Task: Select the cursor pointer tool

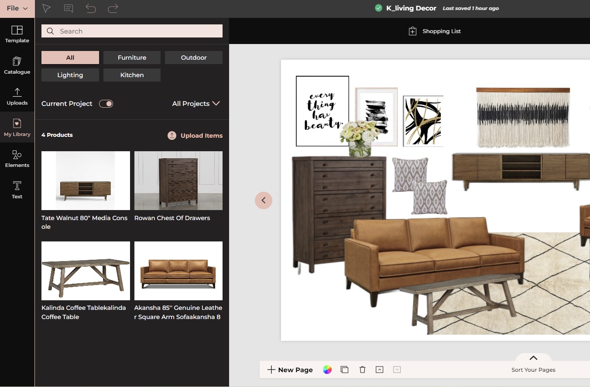Action: coord(46,8)
